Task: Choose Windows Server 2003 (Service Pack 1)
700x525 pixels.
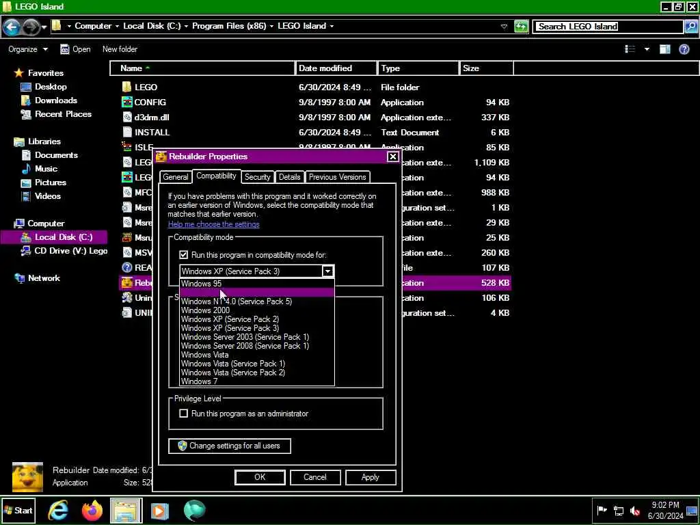Action: (257, 337)
